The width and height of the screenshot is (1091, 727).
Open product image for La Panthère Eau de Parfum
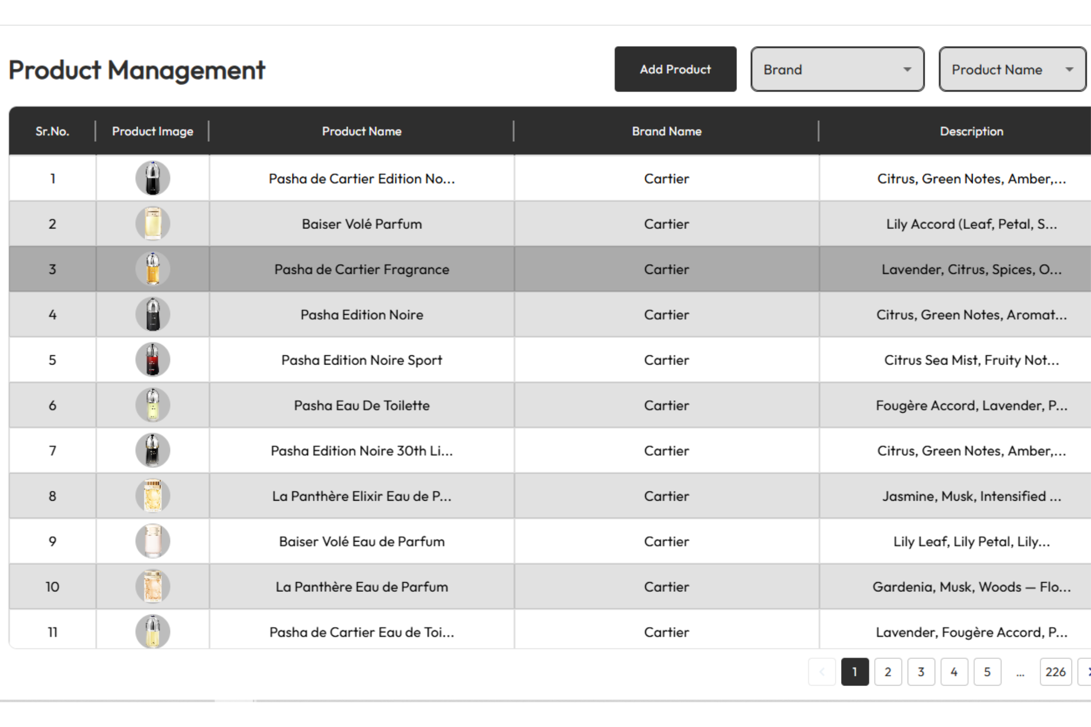coord(153,586)
